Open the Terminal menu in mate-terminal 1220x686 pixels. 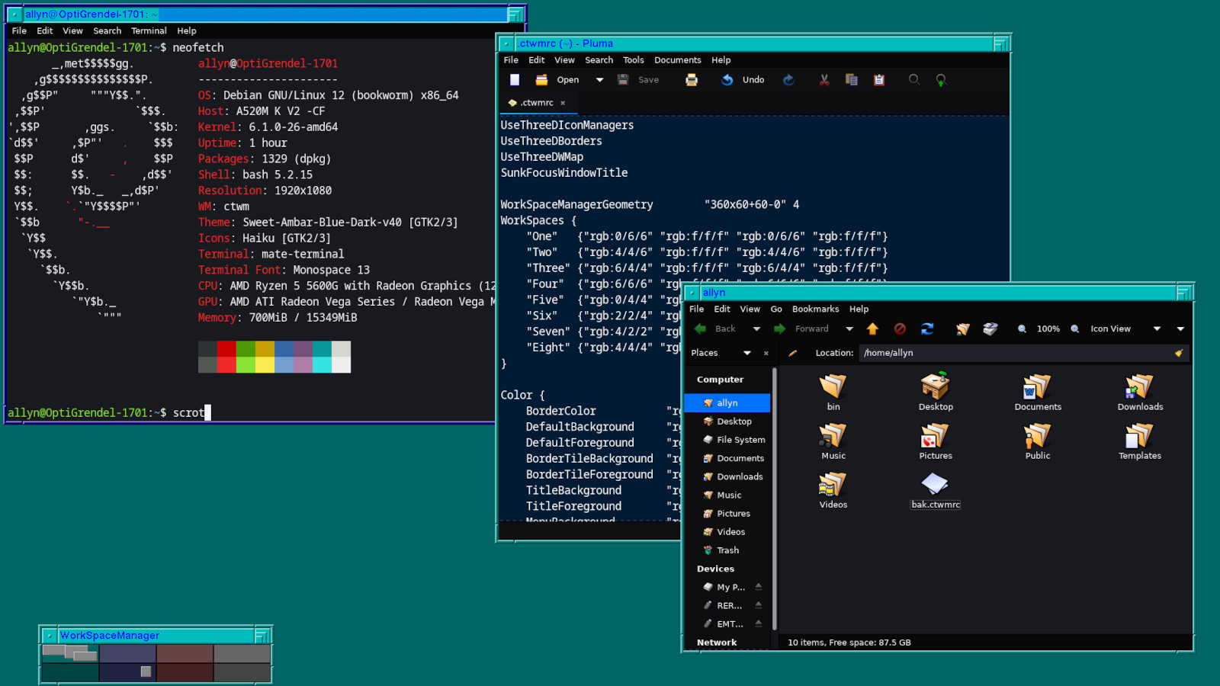[x=149, y=31]
